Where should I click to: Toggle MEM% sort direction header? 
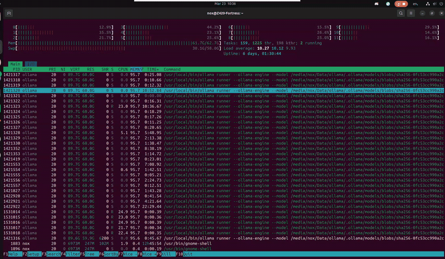[x=136, y=69]
